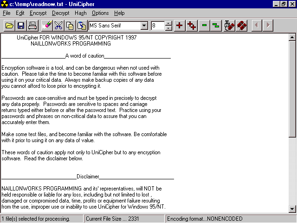Open the Encrypt menu

(x=38, y=13)
